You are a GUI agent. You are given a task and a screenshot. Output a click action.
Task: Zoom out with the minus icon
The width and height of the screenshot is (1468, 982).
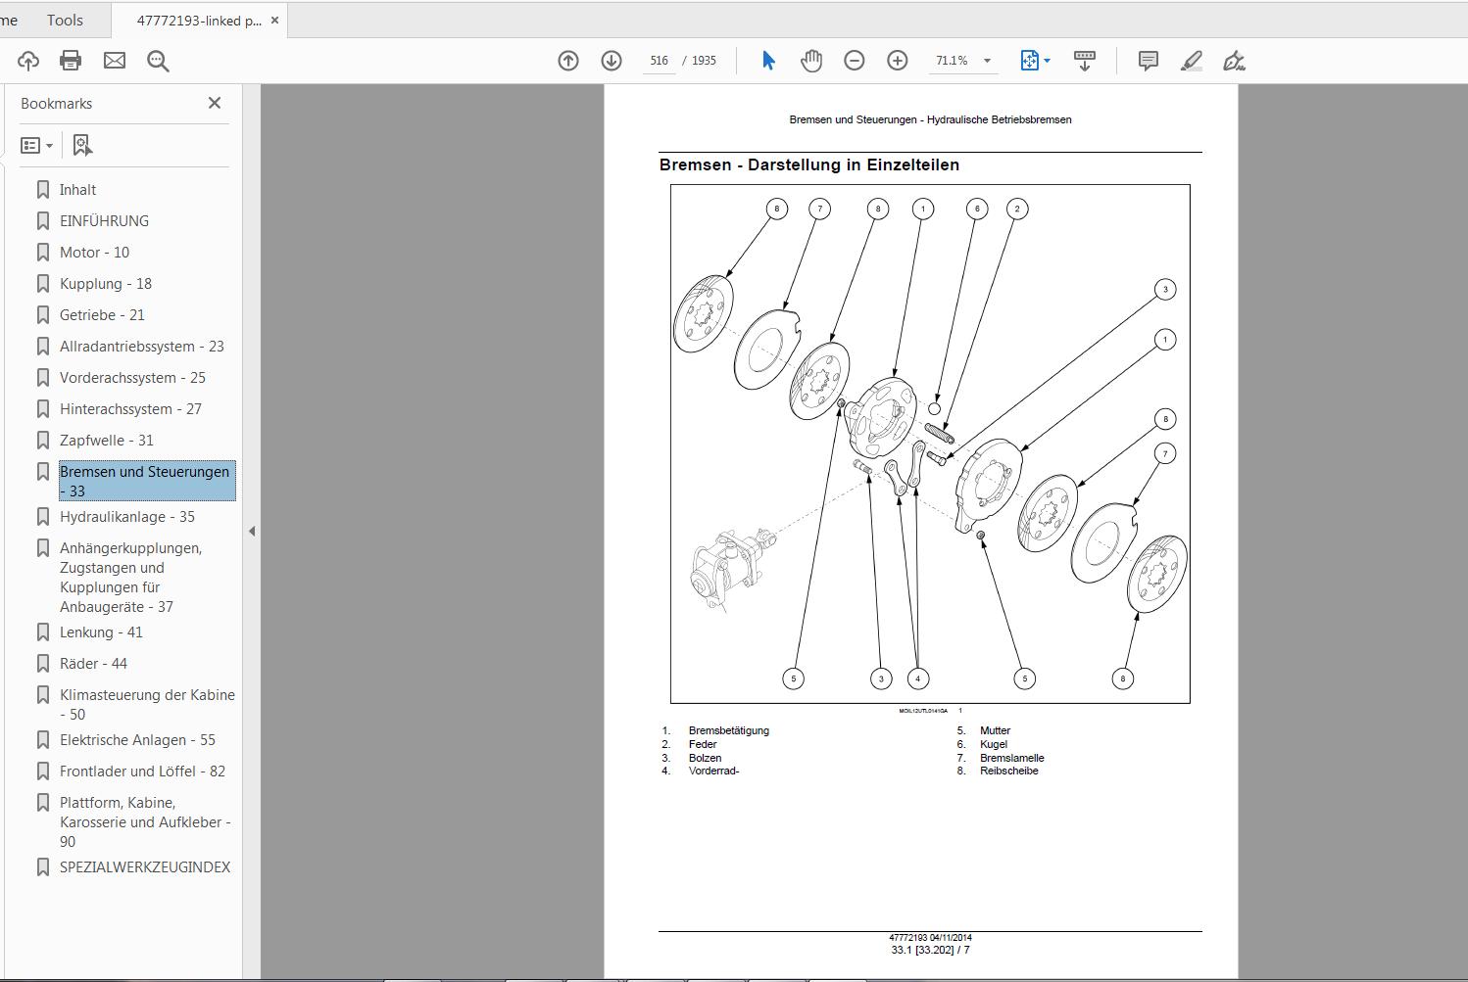[x=854, y=60]
